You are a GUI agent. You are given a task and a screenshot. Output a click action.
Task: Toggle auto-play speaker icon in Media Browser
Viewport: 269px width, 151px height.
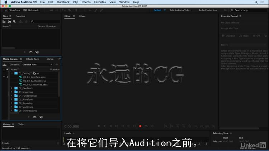(41, 117)
